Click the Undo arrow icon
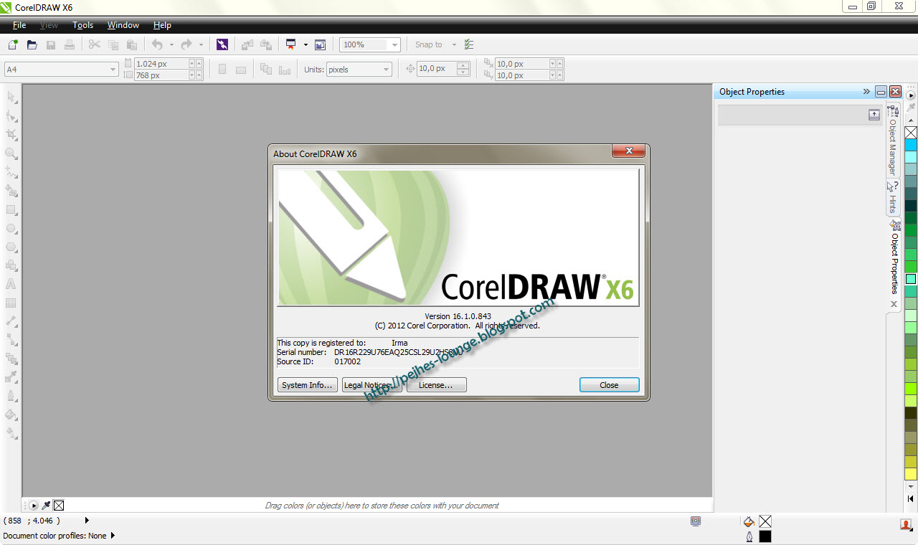 [x=158, y=44]
